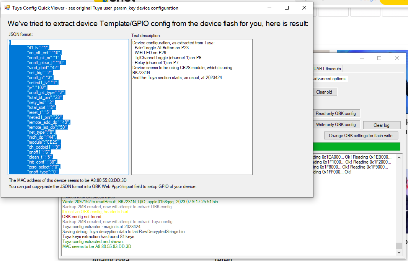This screenshot has width=408, height=261.
Task: Select the "module":"CB2S" JSON line
Action: pyautogui.click(x=44, y=142)
